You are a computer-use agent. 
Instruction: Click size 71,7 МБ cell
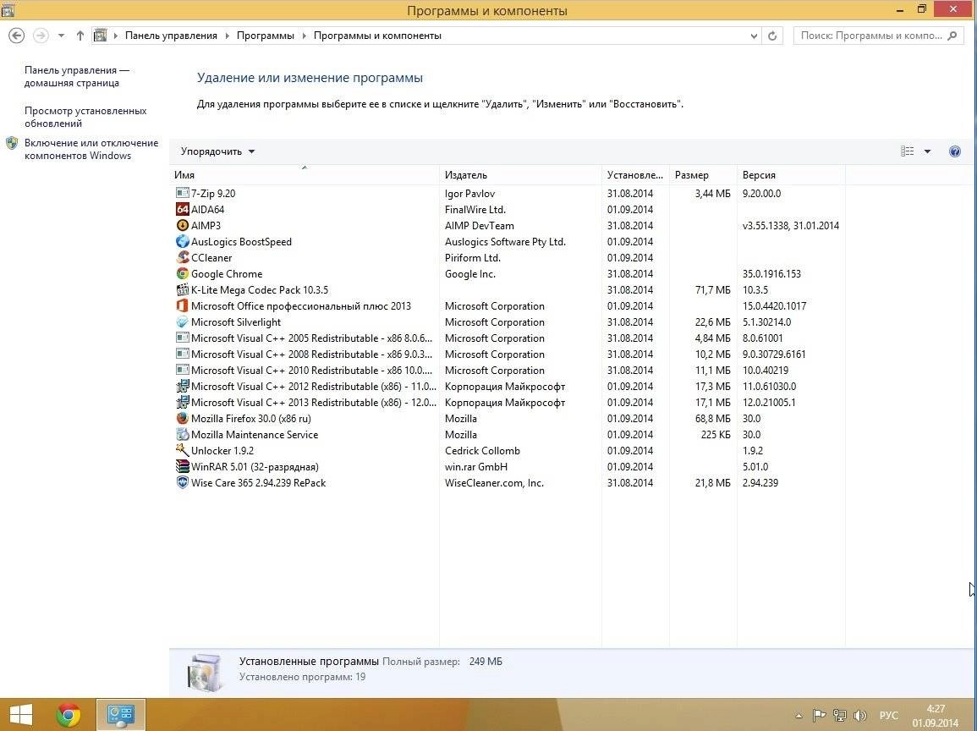click(712, 290)
